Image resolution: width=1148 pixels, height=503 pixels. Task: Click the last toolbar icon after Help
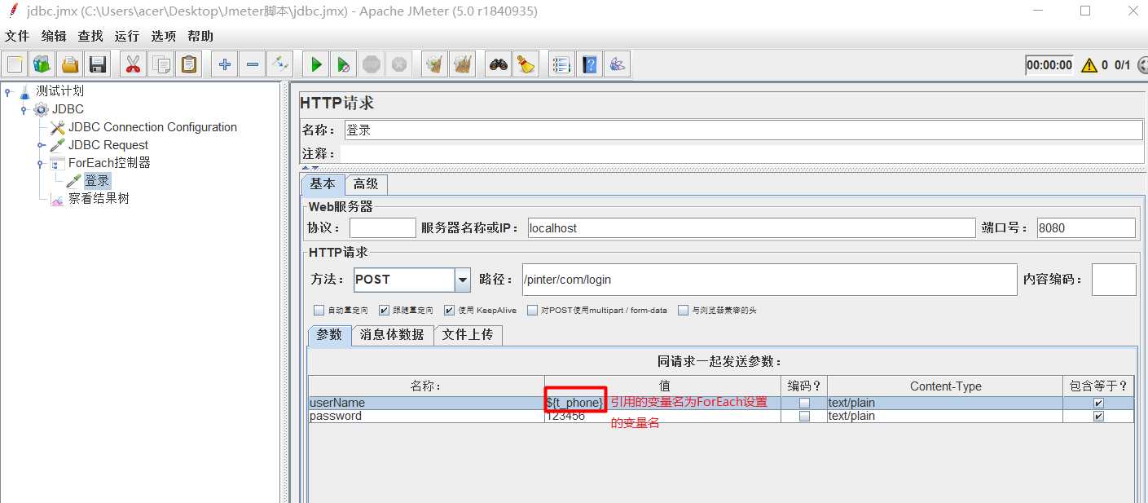(x=617, y=64)
